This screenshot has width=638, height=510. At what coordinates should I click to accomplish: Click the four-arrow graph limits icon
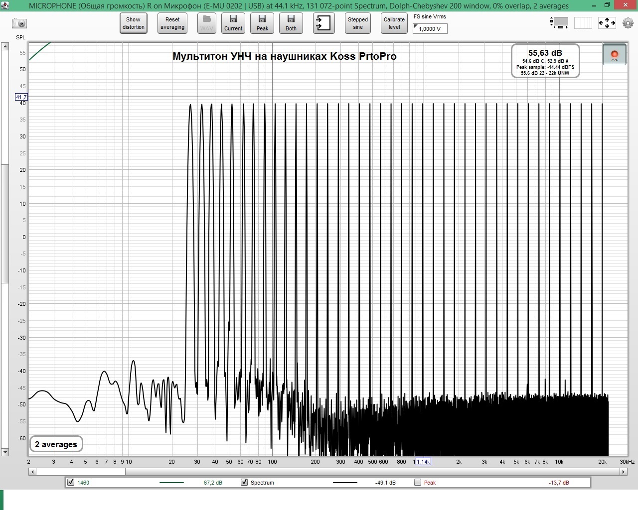pos(607,23)
